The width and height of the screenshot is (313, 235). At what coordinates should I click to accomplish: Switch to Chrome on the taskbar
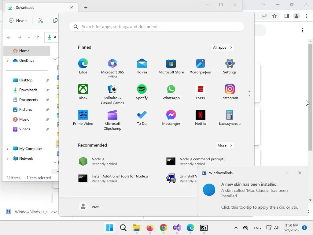(164, 228)
